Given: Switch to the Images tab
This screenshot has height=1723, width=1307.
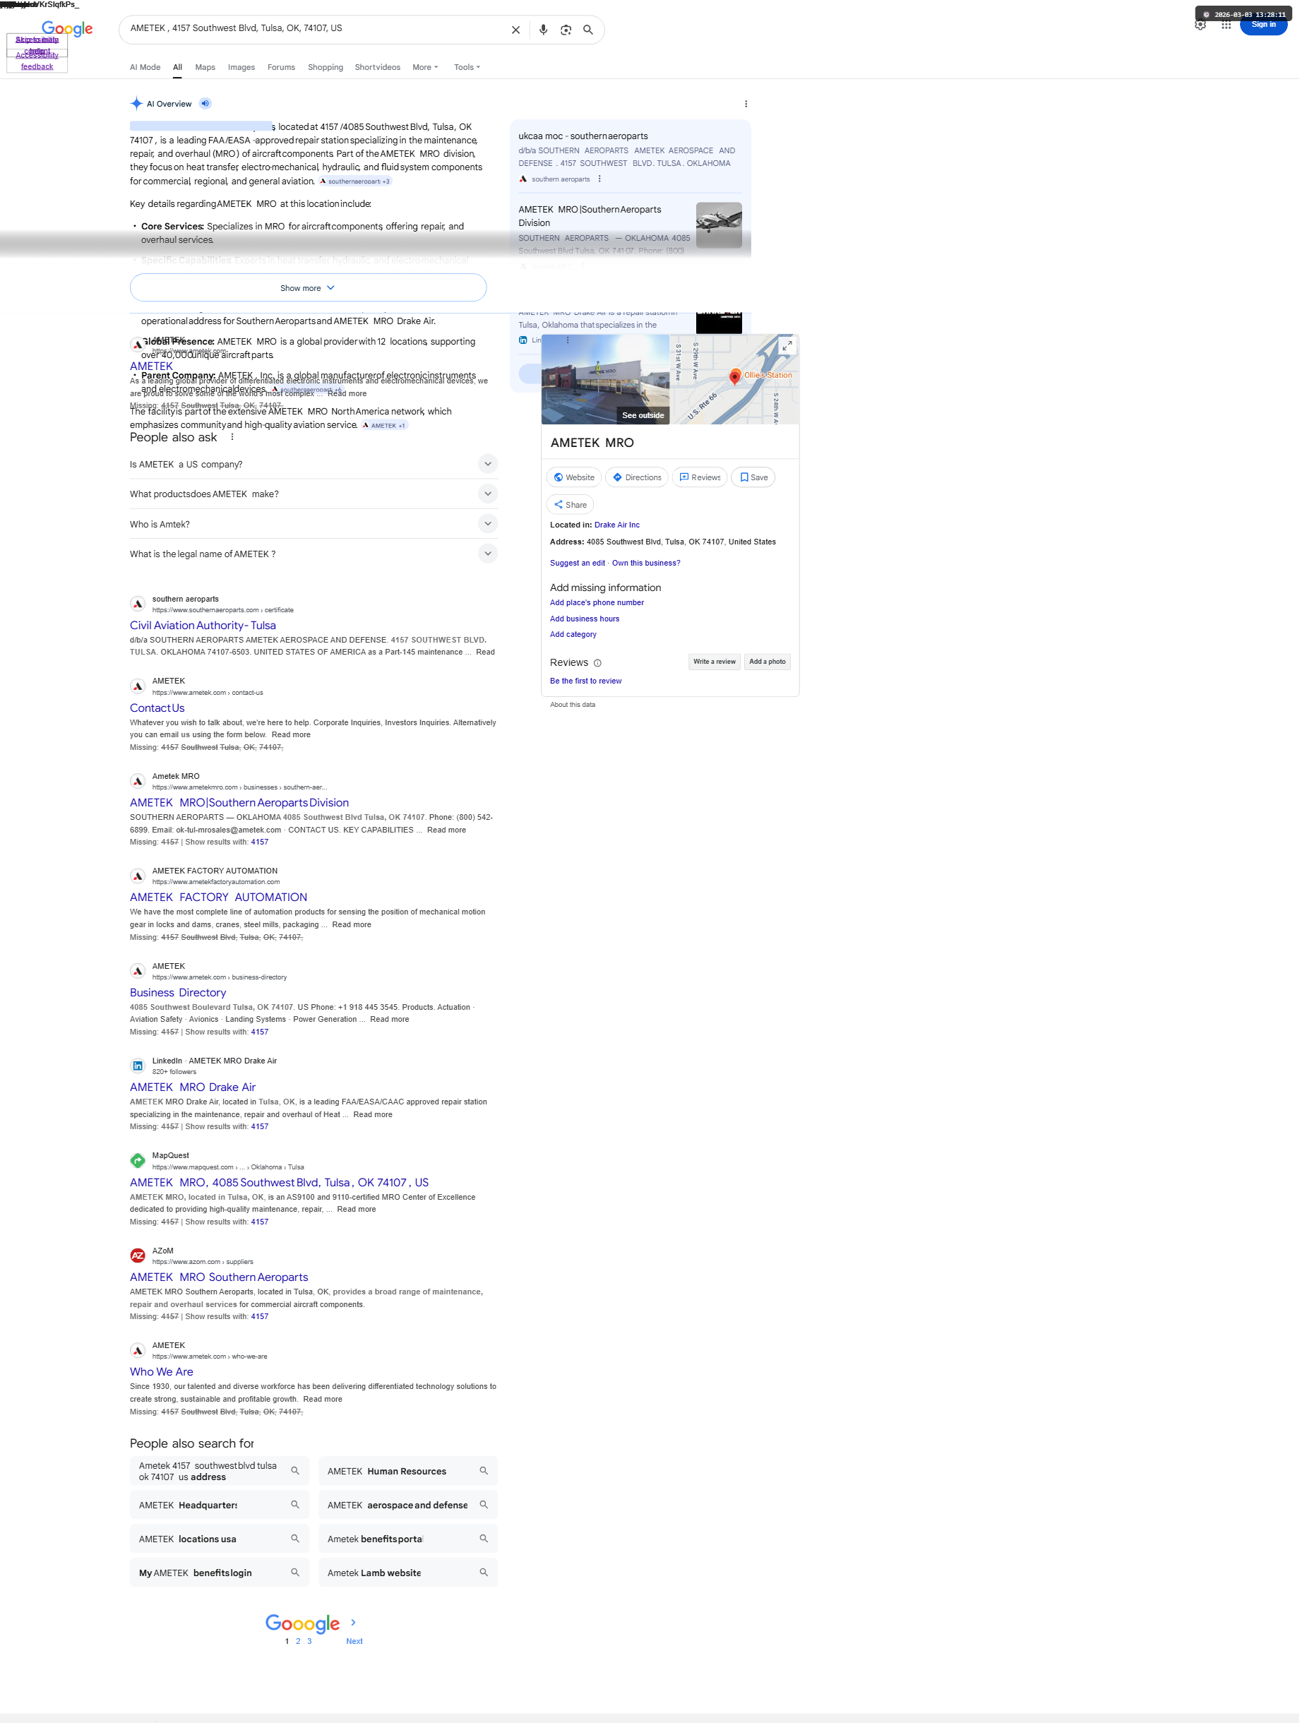Looking at the screenshot, I should (x=241, y=67).
